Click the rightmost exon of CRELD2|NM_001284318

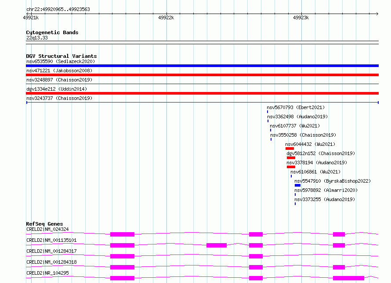[339, 267]
